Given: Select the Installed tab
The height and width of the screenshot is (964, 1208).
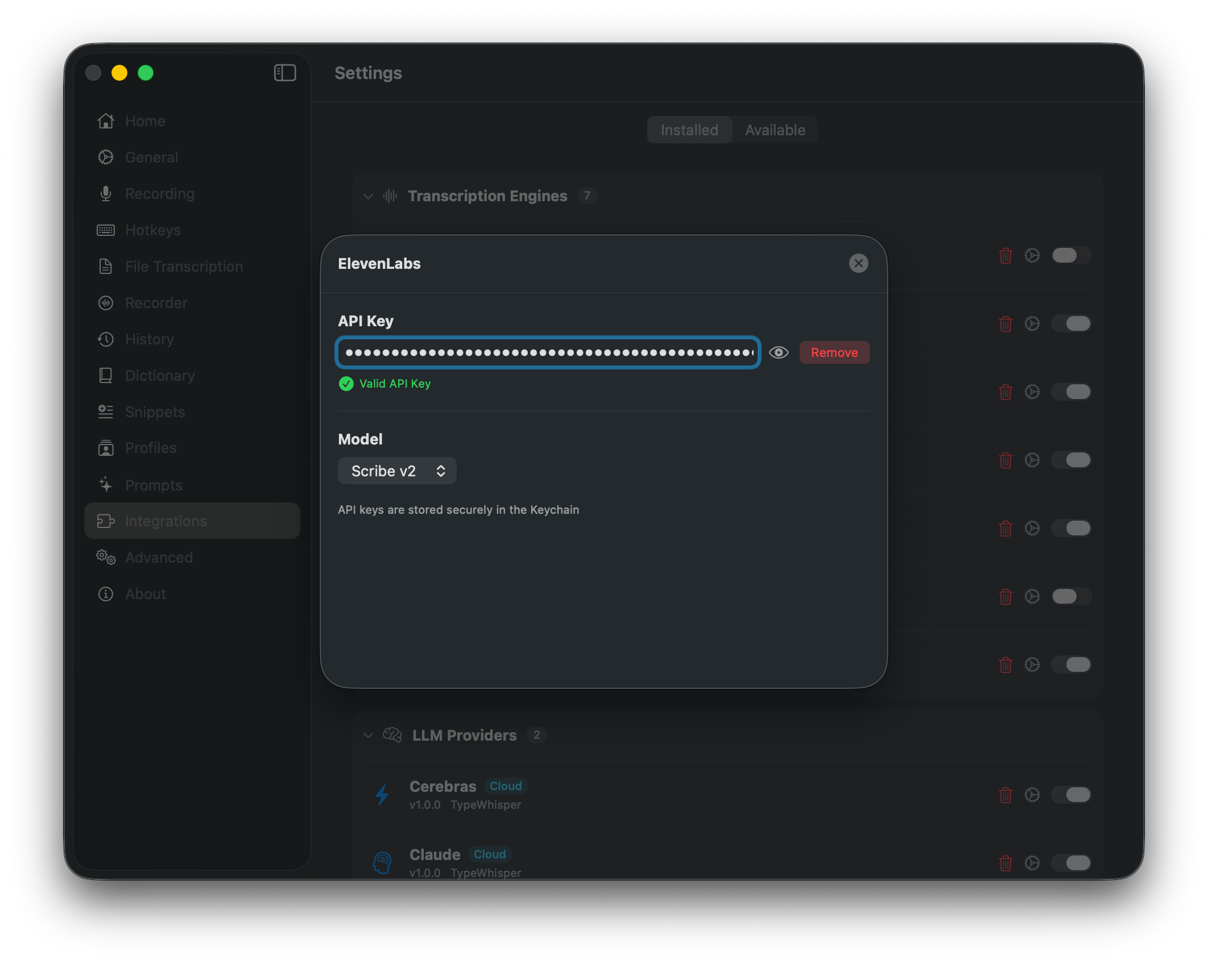Looking at the screenshot, I should [x=689, y=130].
